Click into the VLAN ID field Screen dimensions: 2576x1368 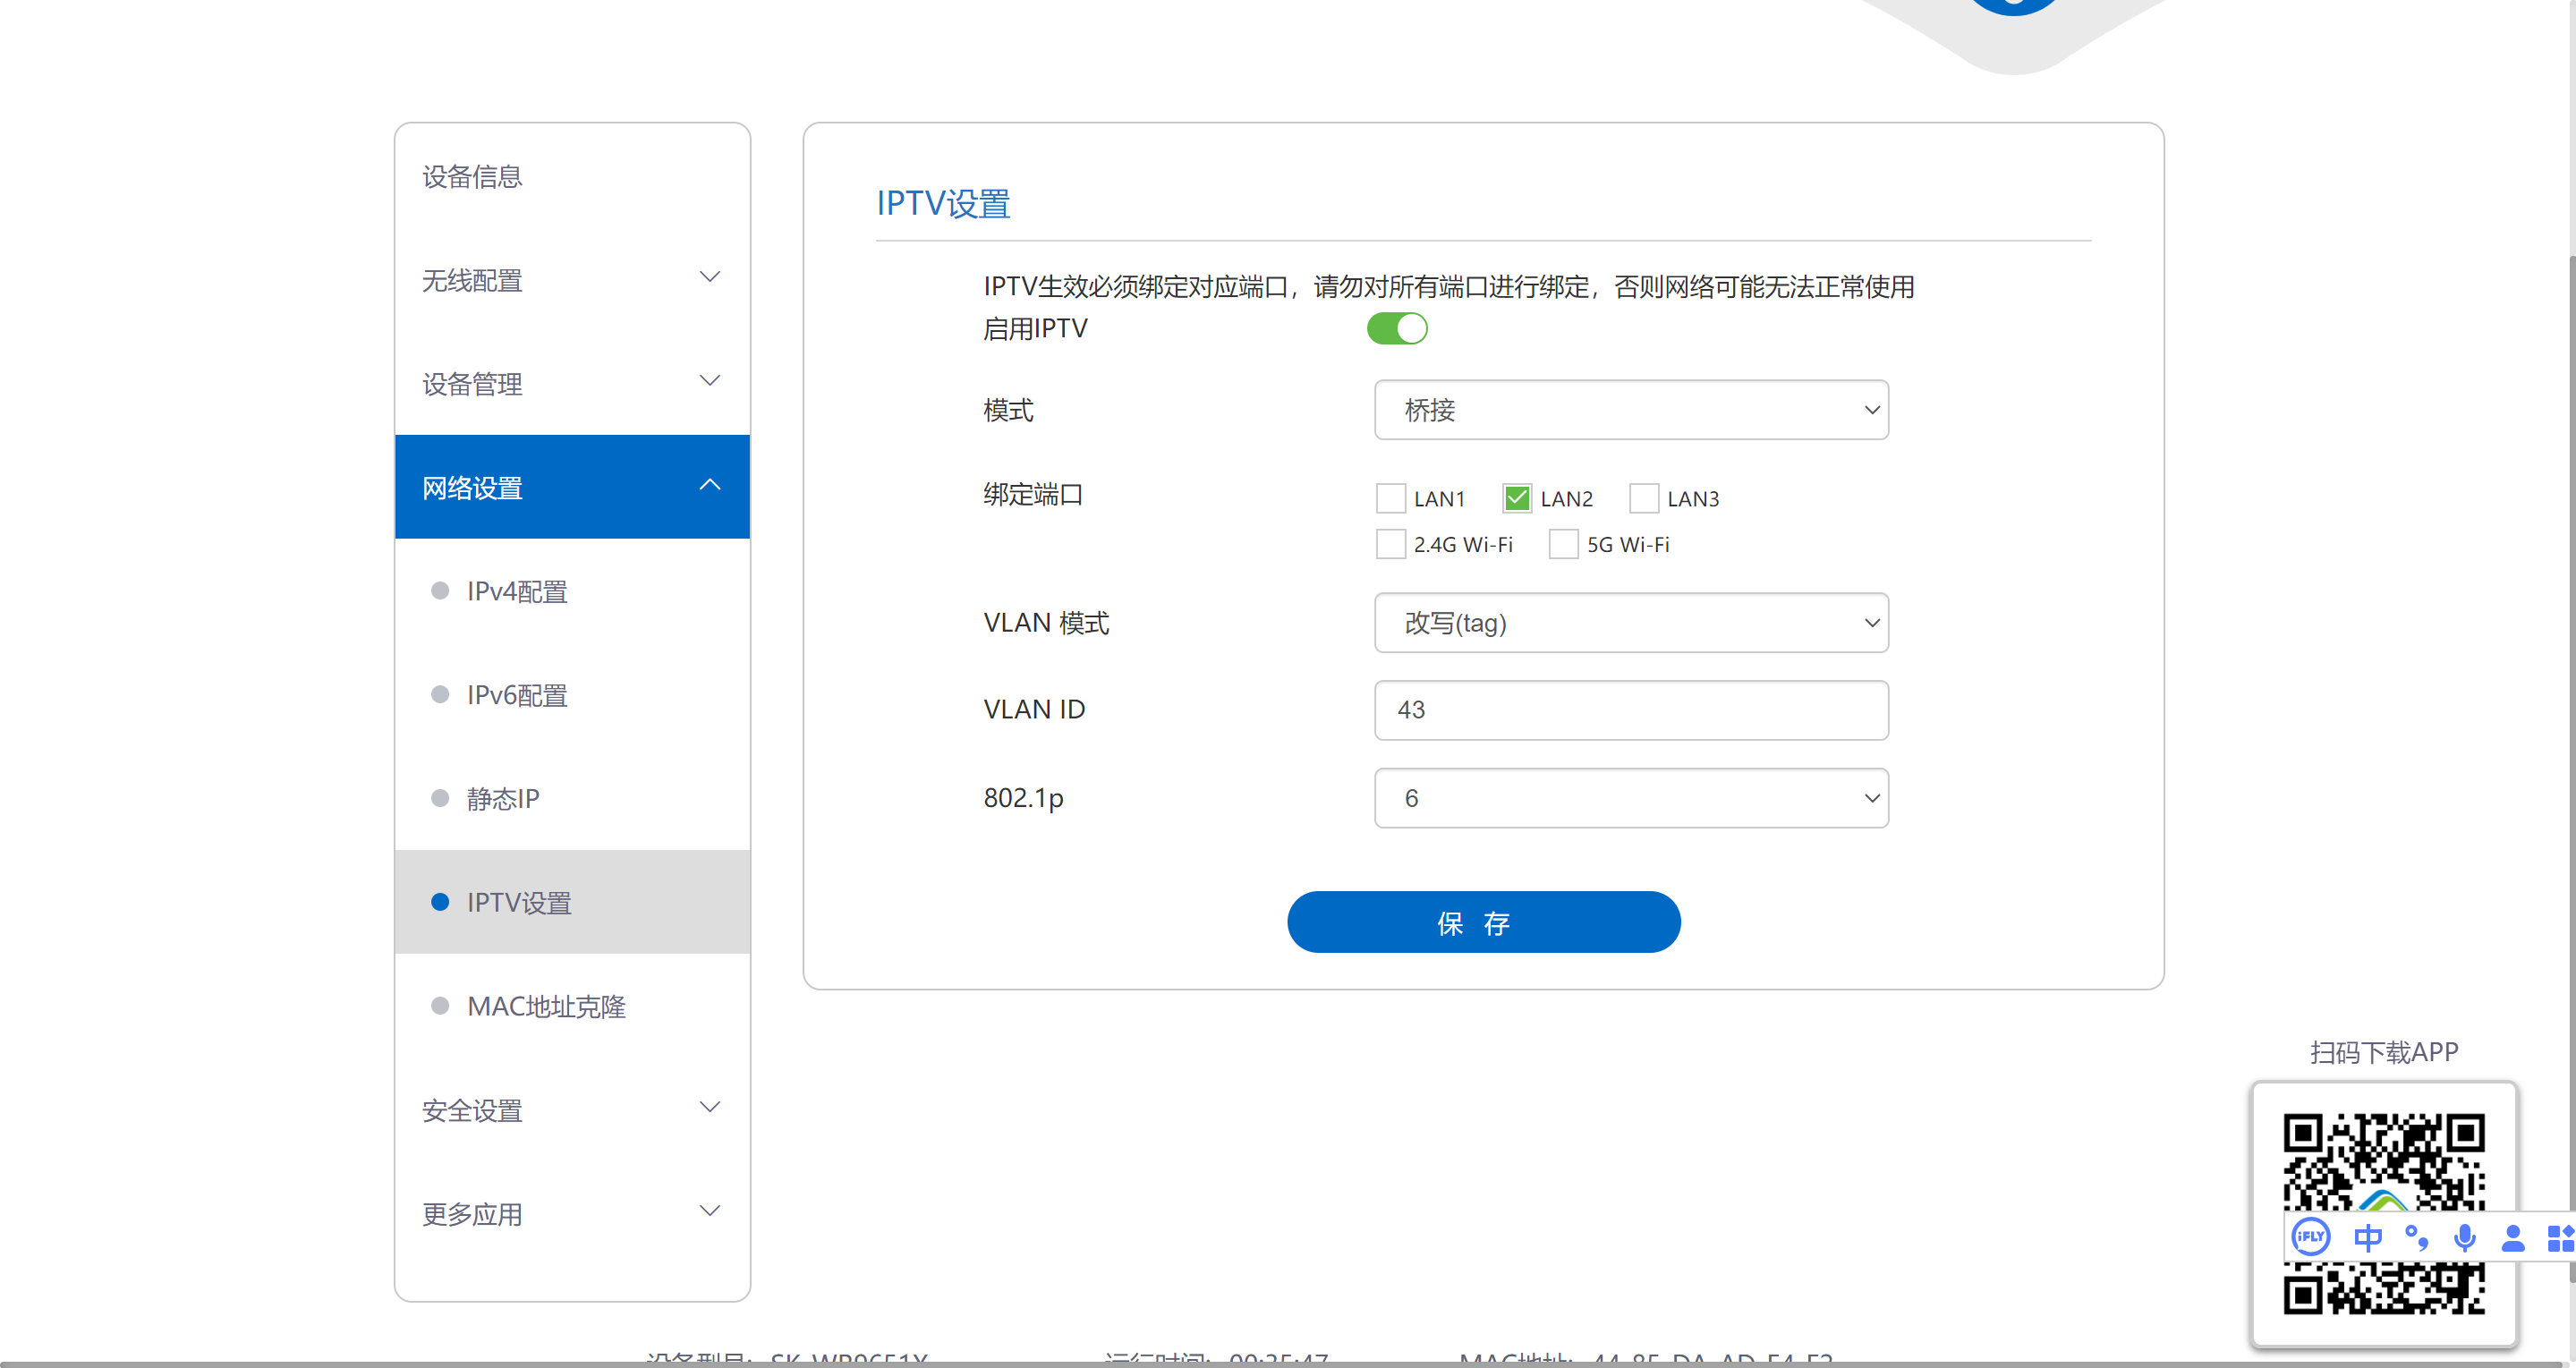1631,710
